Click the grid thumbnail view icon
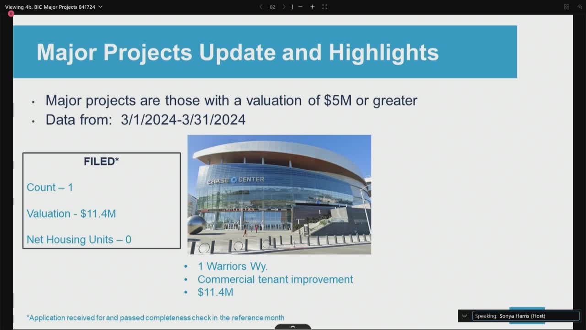 pos(566,7)
